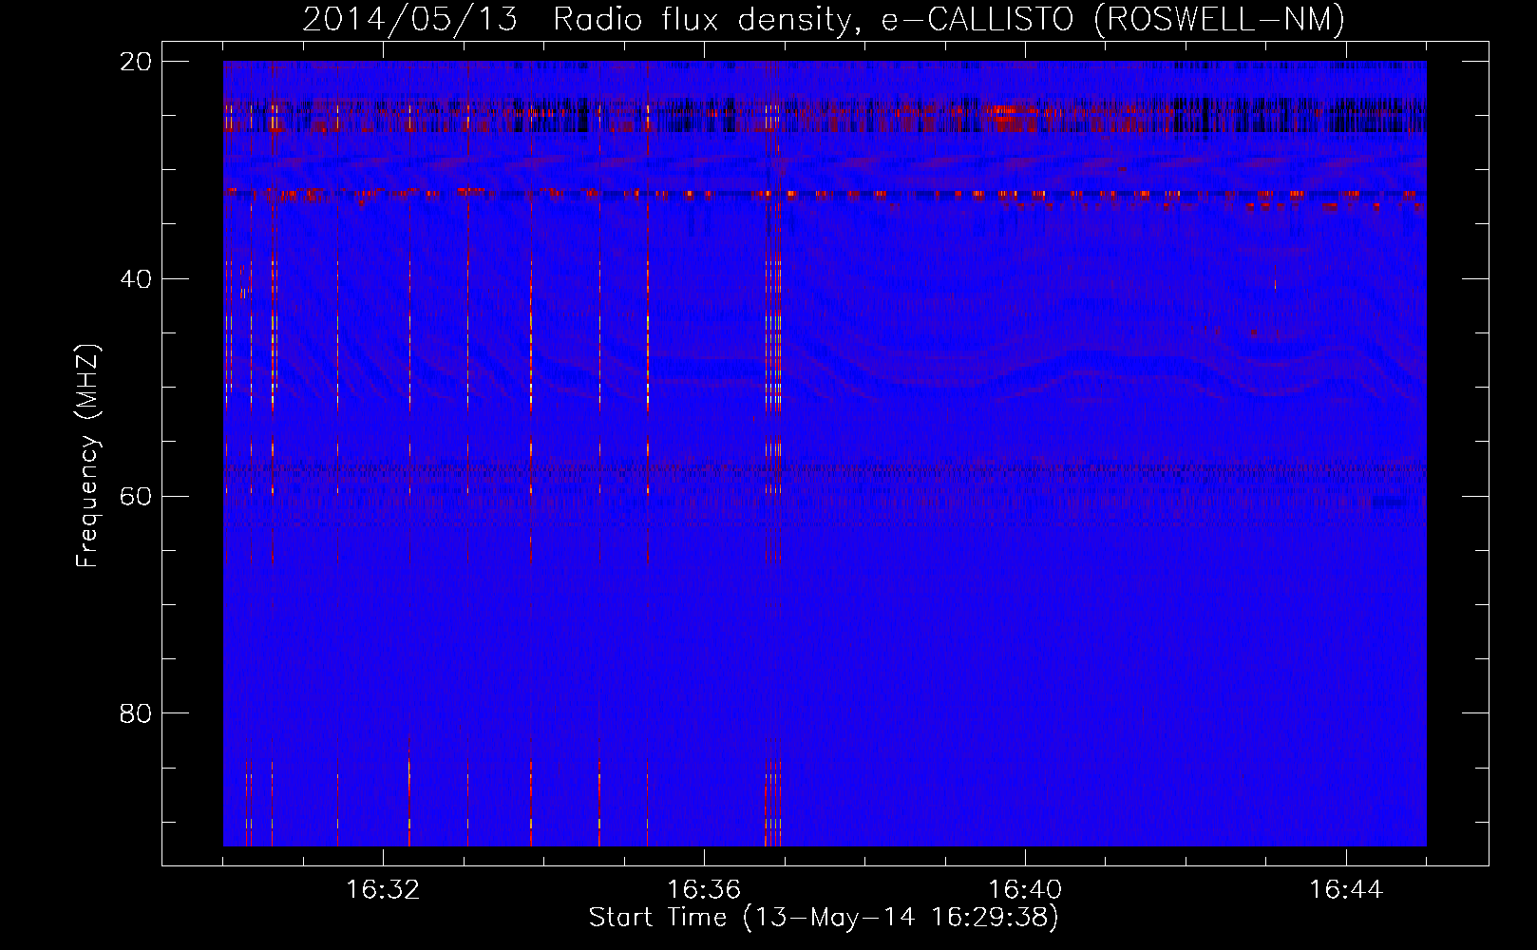Viewport: 1537px width, 950px height.
Task: Click the plot title "Radio flux density, e-CALLISTO (ROSWELL-NM)"
Action: (x=949, y=19)
